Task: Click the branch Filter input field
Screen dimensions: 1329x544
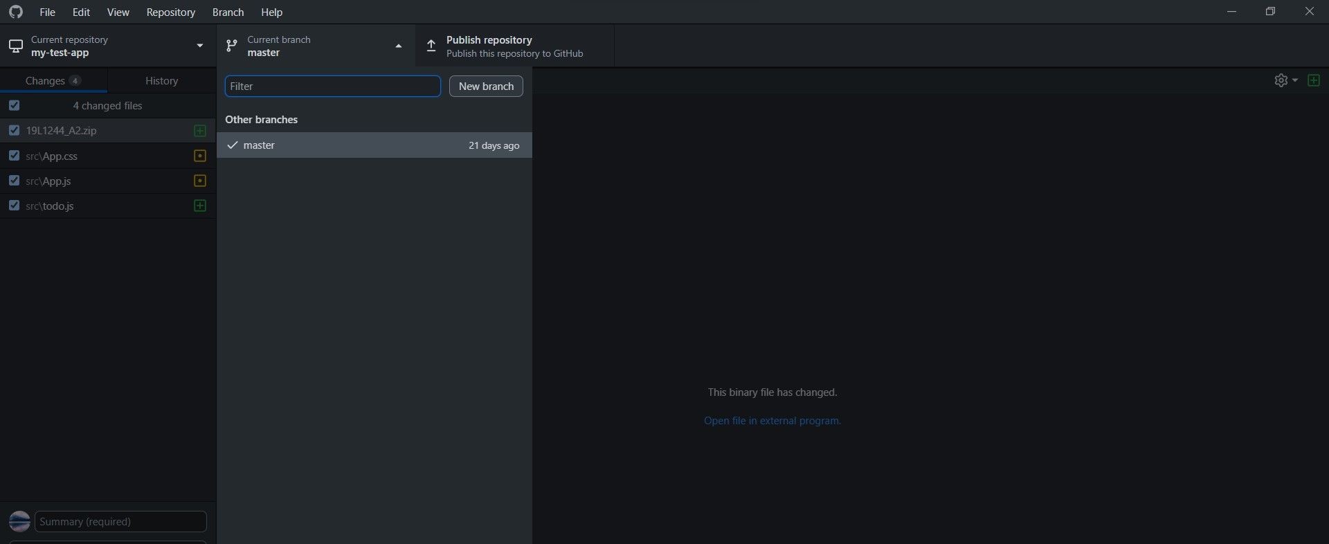Action: pyautogui.click(x=333, y=86)
